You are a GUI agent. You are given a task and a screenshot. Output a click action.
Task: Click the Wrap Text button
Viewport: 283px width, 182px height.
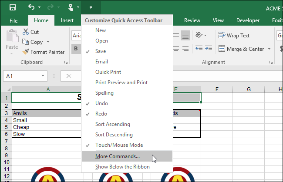tap(234, 36)
